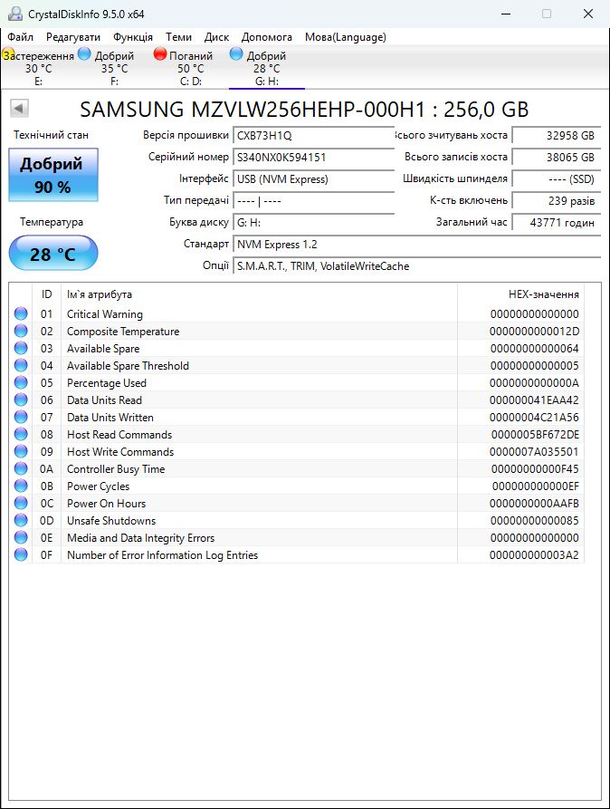Image resolution: width=610 pixels, height=809 pixels.
Task: Open the Мова(Language) menu
Action: (x=345, y=37)
